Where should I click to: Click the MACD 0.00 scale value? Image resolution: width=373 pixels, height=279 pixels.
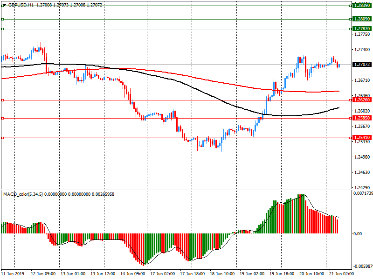click(358, 234)
